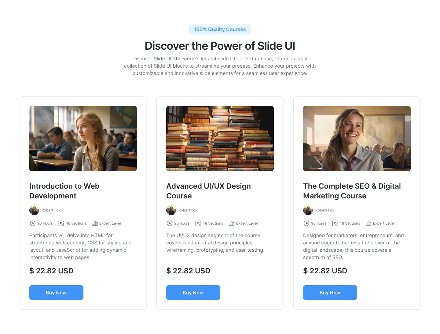Viewport: 440px width, 334px height.
Task: Select the 100% Quality Courses badge
Action: pos(220,29)
